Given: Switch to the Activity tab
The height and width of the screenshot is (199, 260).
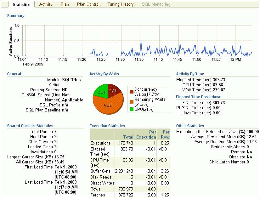Looking at the screenshot, I should coord(46,4).
